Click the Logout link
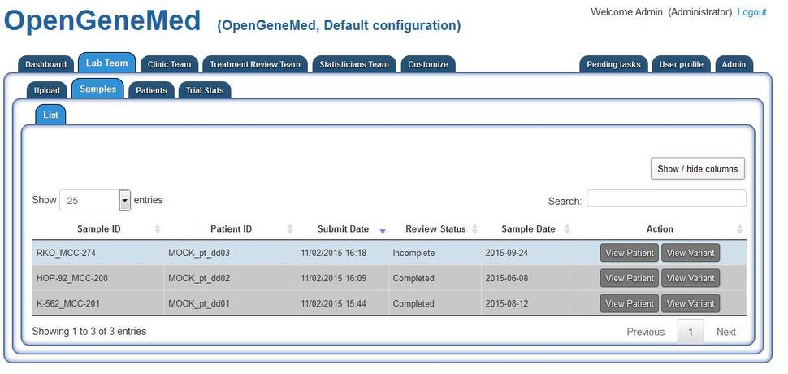This screenshot has height=374, width=788. tap(751, 12)
